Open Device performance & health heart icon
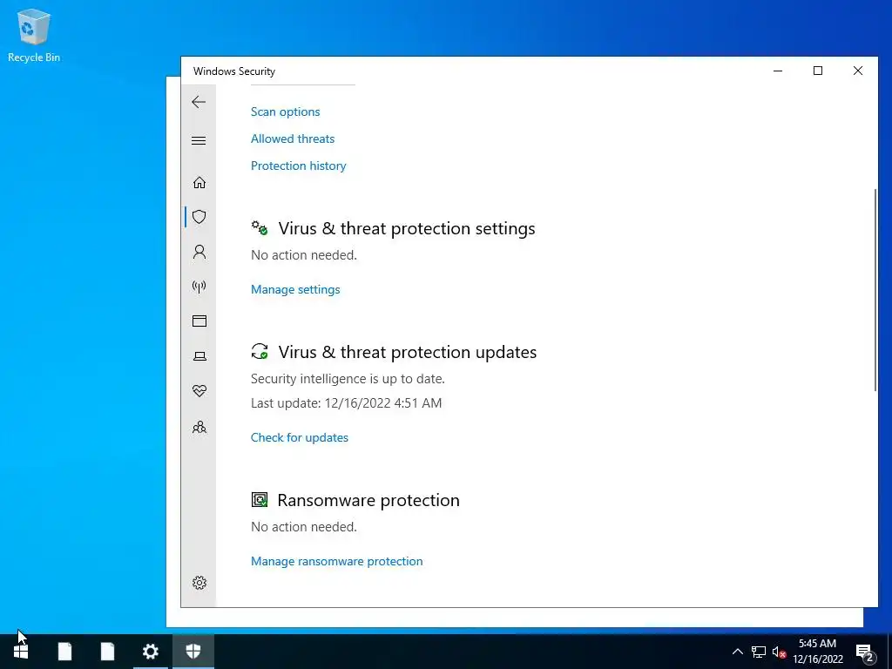The image size is (892, 669). tap(199, 391)
